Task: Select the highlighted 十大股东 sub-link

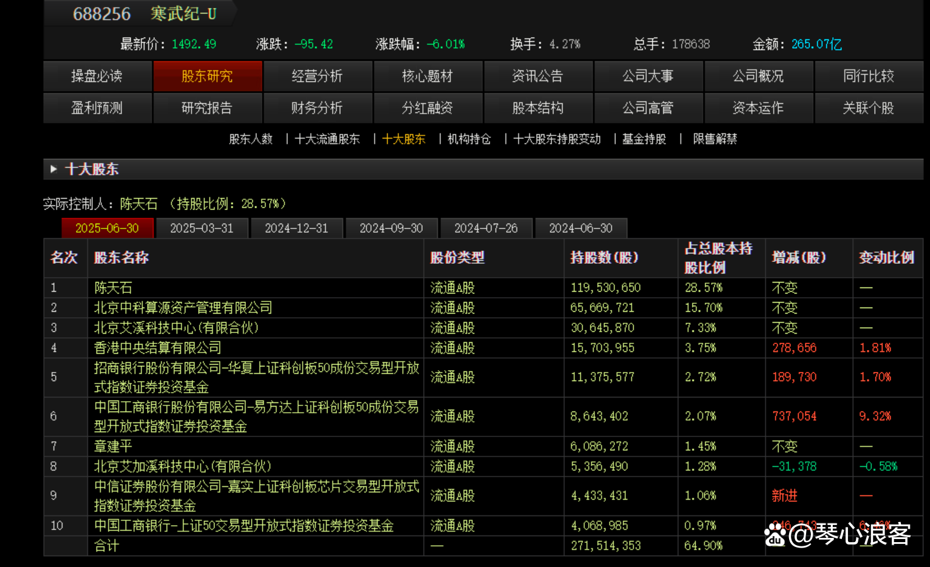Action: [x=404, y=139]
